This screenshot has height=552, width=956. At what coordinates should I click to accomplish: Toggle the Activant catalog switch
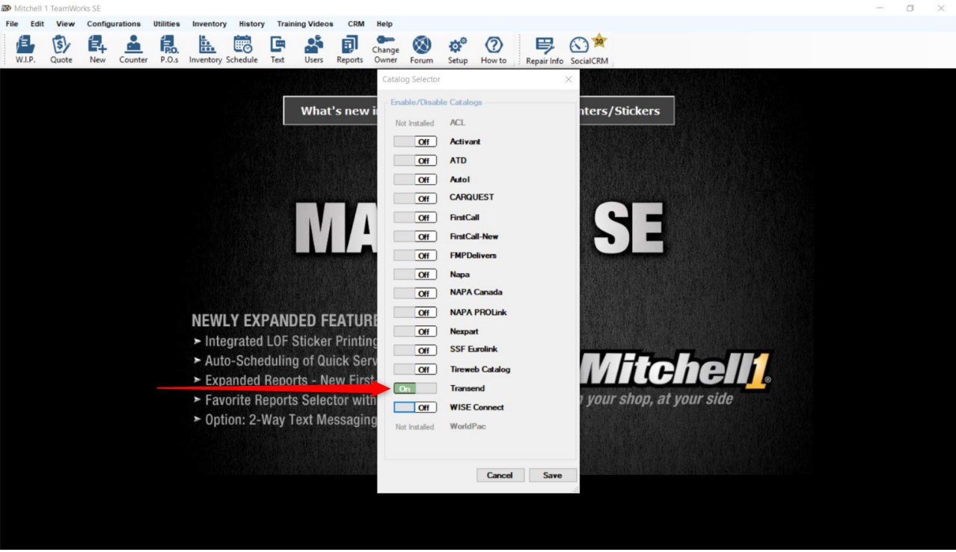tap(415, 141)
